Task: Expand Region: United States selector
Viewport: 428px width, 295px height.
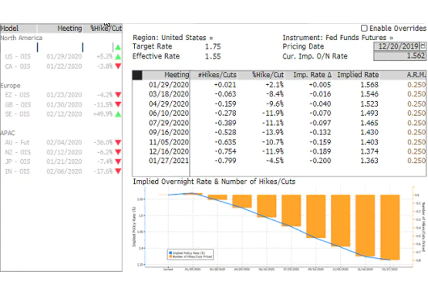Action: point(173,38)
